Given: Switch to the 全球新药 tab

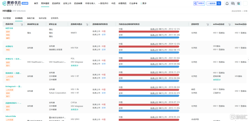Looking at the screenshot, I should (x=19, y=18).
